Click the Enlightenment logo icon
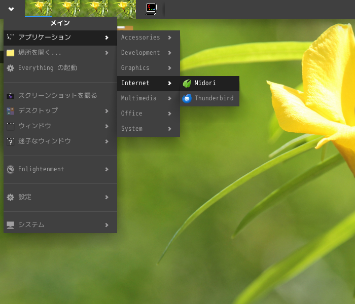 click(11, 169)
